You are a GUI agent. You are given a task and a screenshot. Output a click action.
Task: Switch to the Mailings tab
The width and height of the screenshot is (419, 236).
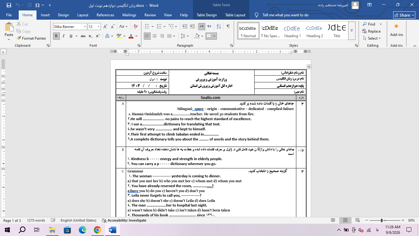(x=129, y=15)
